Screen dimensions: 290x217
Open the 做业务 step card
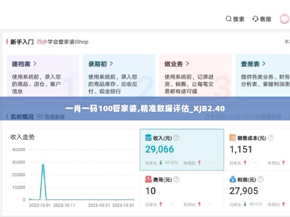[x=195, y=75]
